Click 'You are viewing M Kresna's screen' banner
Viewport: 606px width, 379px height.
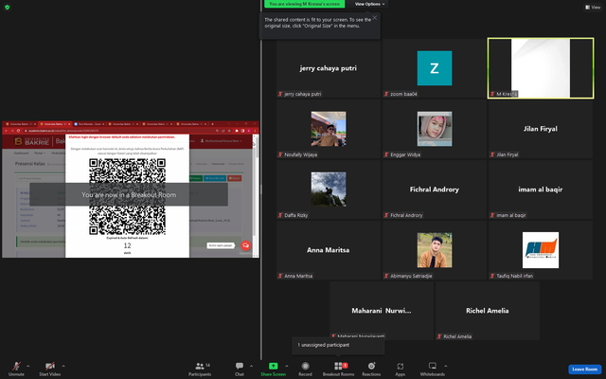coord(304,4)
